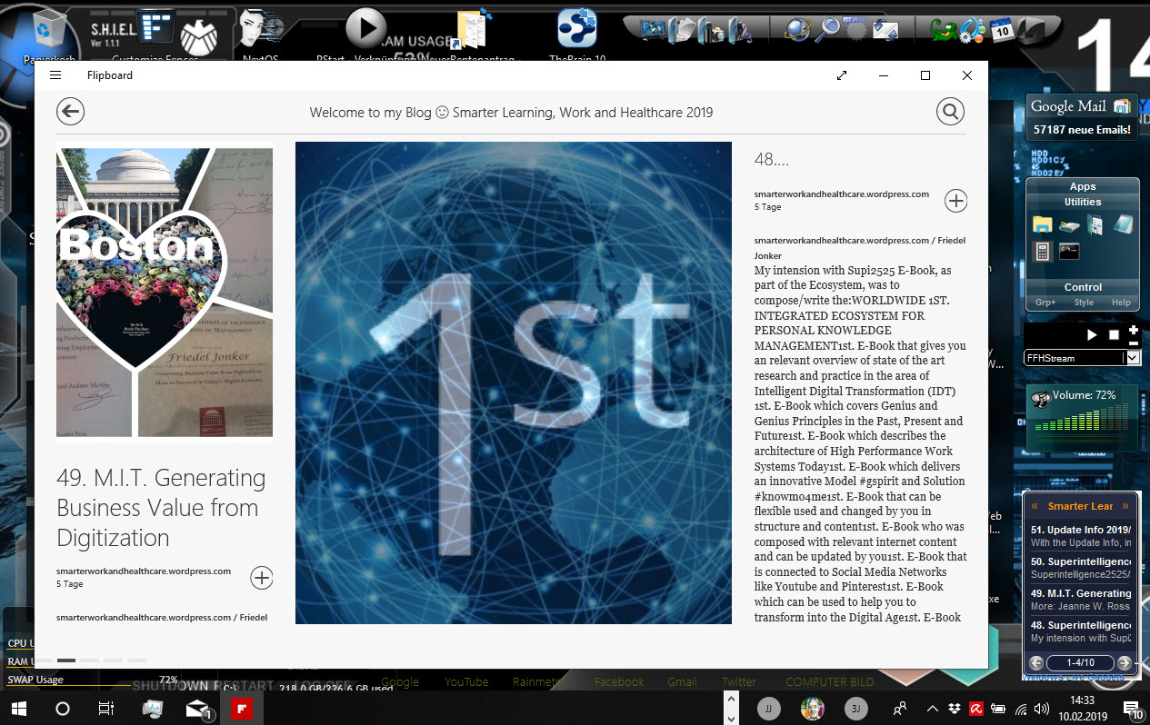
Task: Stop the FFHStream radio playback
Action: click(x=1114, y=335)
